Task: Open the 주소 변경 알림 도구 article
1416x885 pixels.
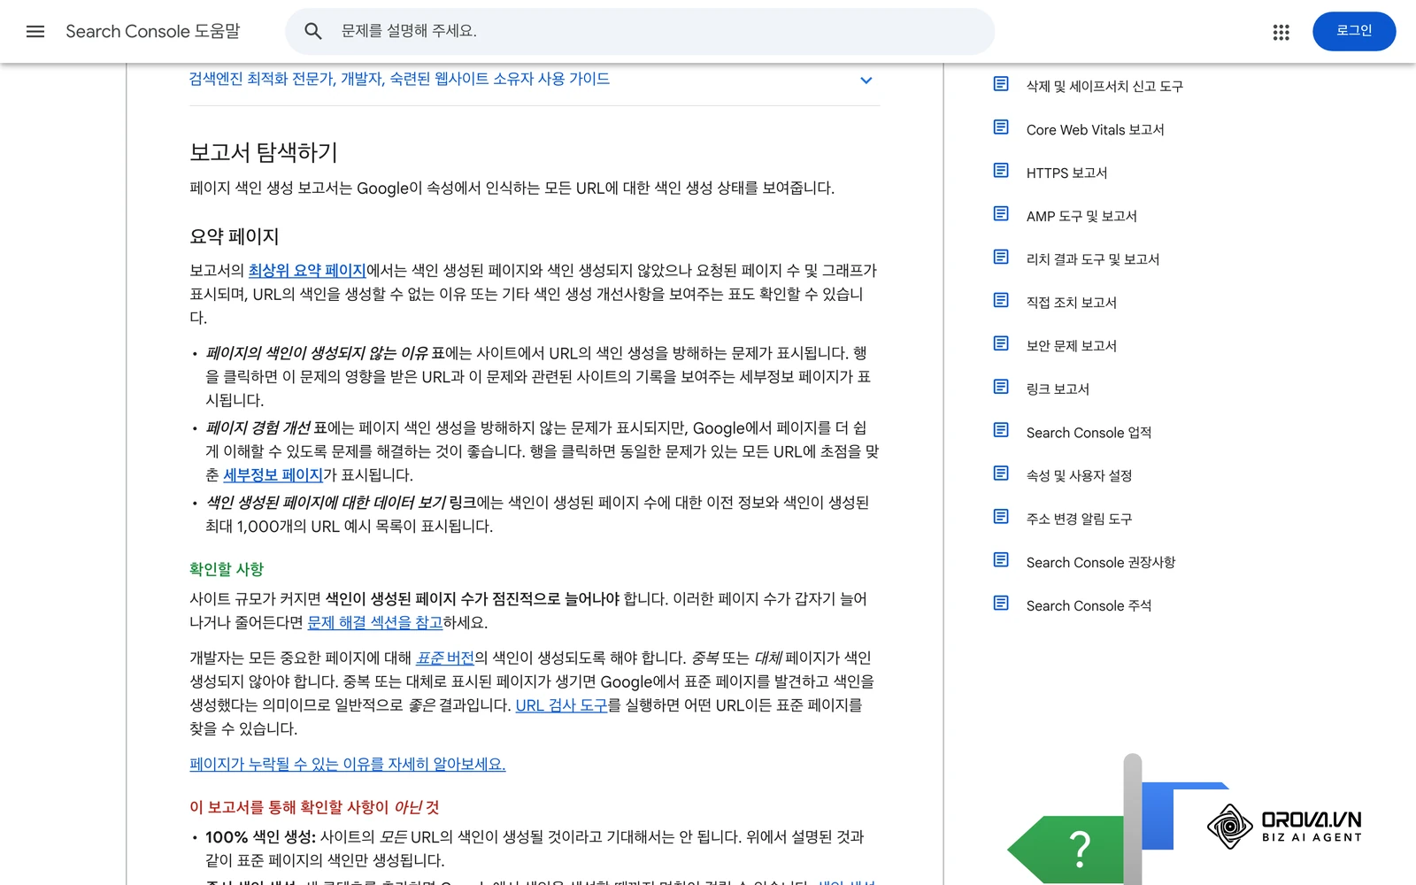Action: coord(1079,519)
